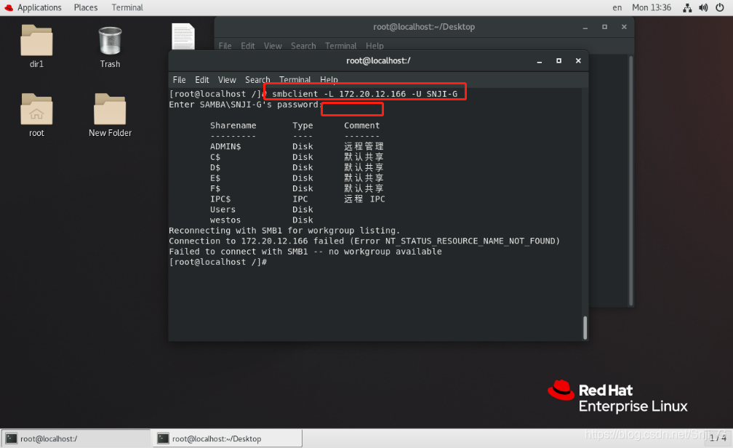
Task: Click the background terminal scrollbar
Action: coord(631,180)
